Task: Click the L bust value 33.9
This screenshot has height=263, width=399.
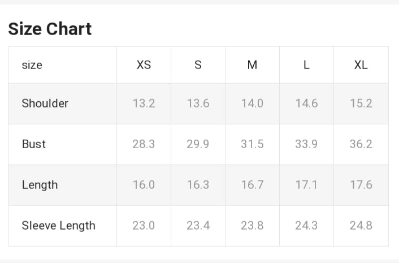Action: coord(306,144)
